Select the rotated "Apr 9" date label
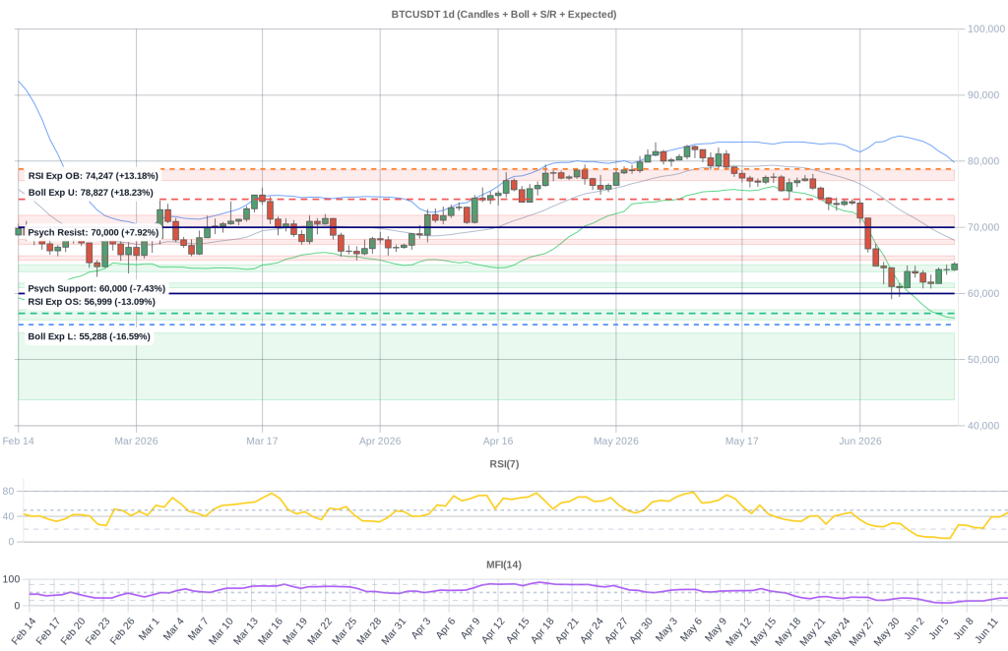1008x651 pixels. pos(470,629)
